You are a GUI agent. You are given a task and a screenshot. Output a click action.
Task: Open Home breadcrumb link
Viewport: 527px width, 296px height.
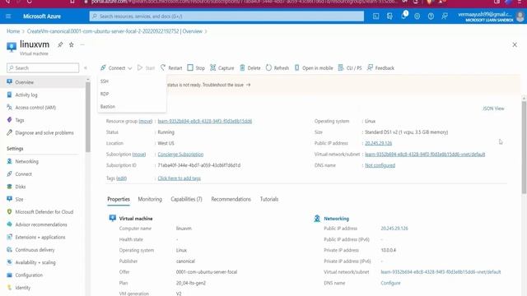[13, 31]
